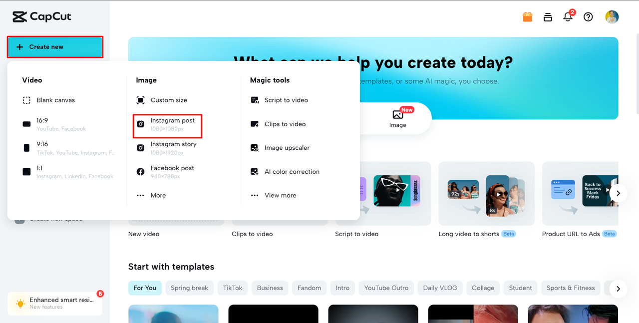Click the Image upscaler icon
Image resolution: width=639 pixels, height=323 pixels.
255,148
